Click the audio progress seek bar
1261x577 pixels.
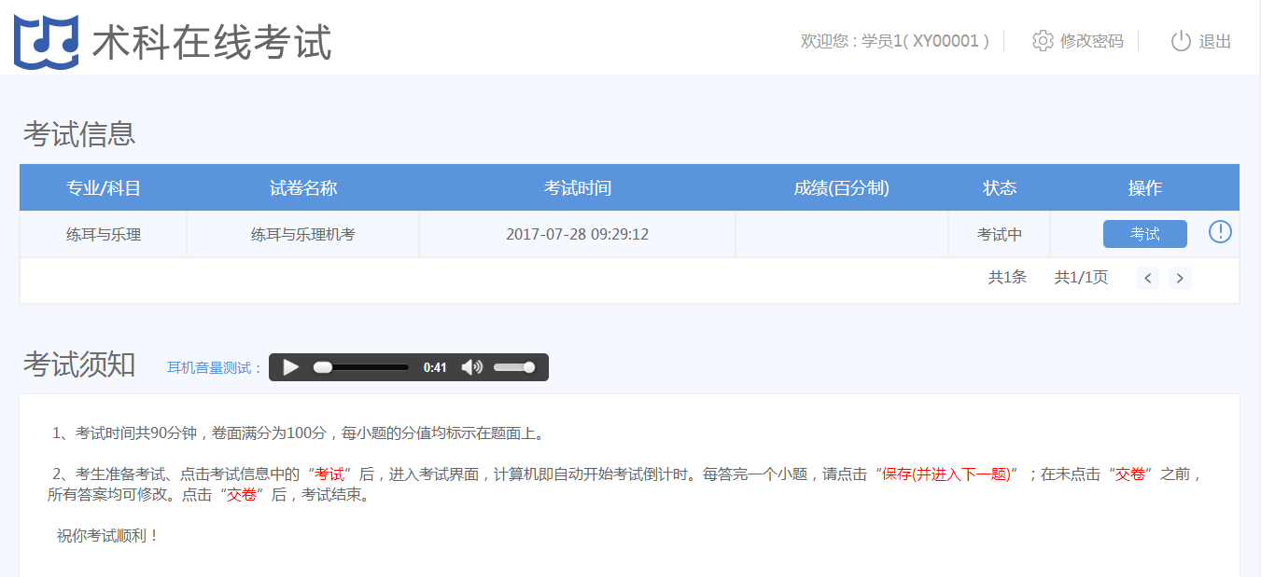click(x=364, y=367)
